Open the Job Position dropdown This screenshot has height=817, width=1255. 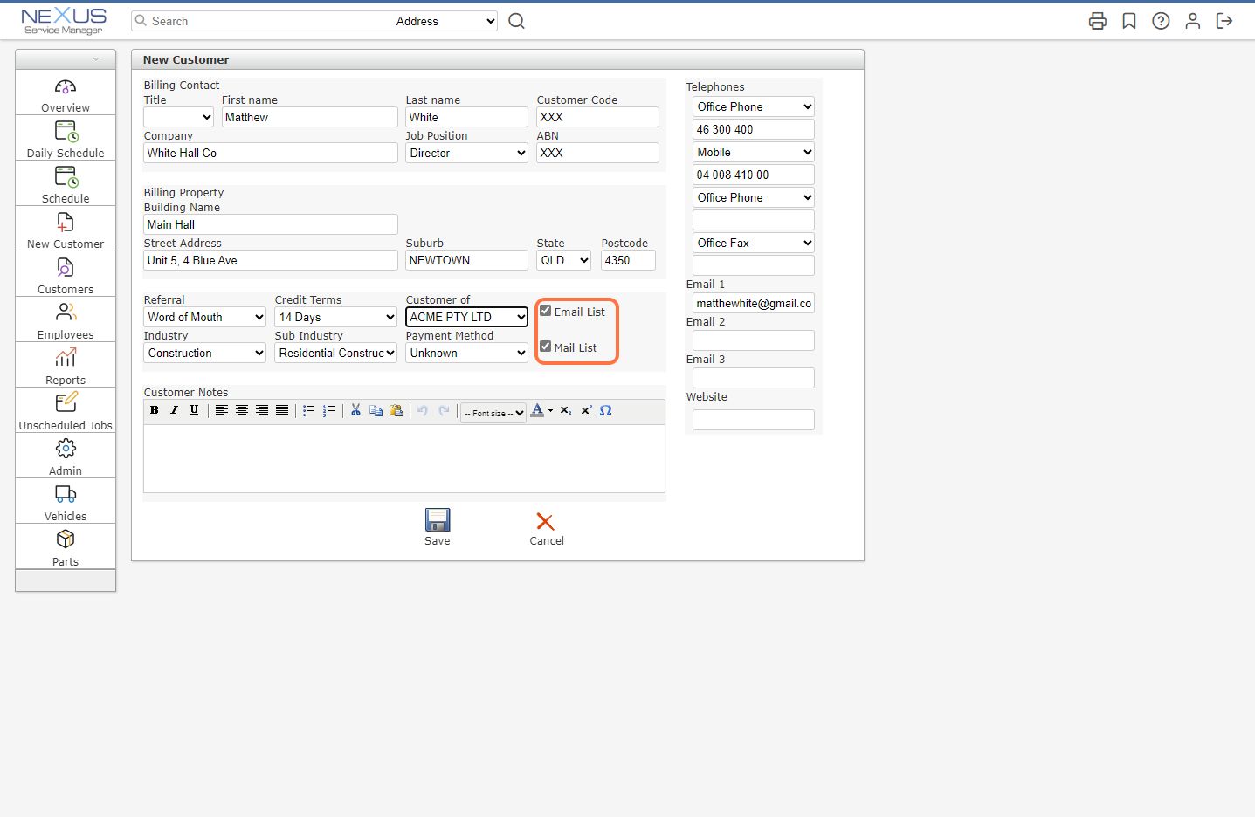pyautogui.click(x=467, y=153)
